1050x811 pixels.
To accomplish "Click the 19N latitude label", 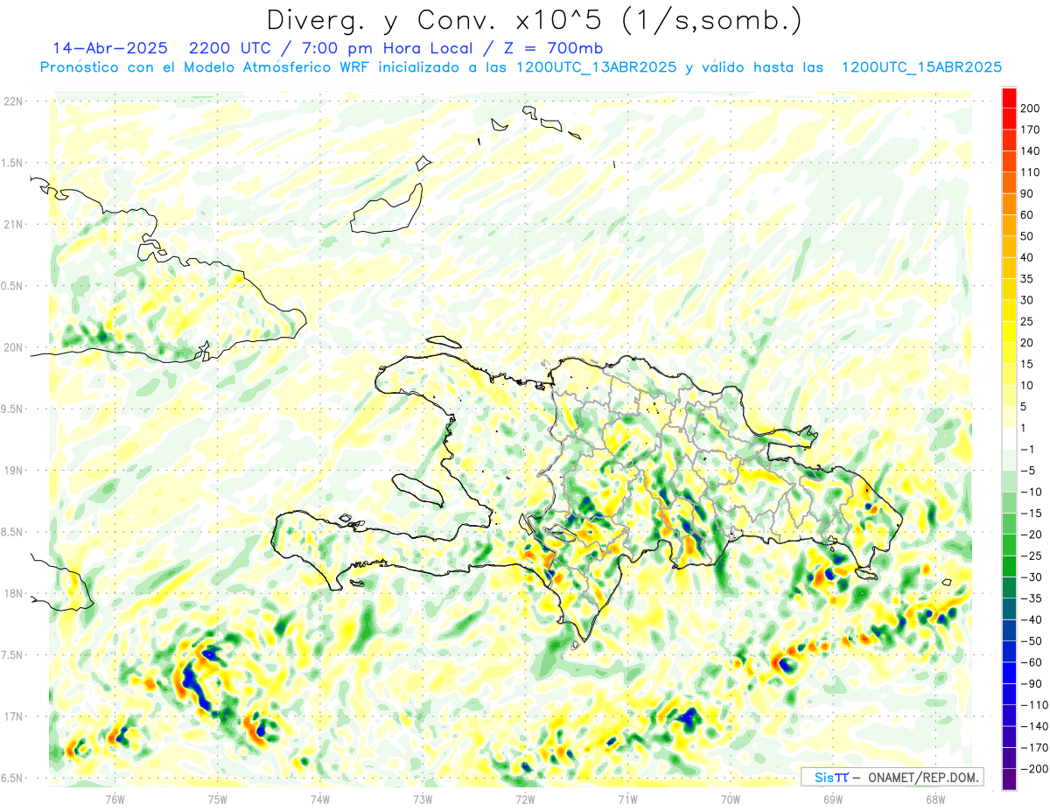I will [13, 470].
